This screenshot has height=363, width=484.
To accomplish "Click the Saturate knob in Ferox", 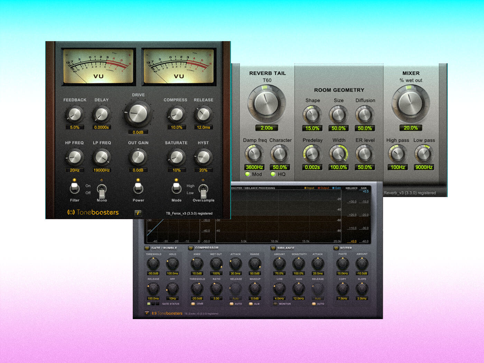I will 176,157.
